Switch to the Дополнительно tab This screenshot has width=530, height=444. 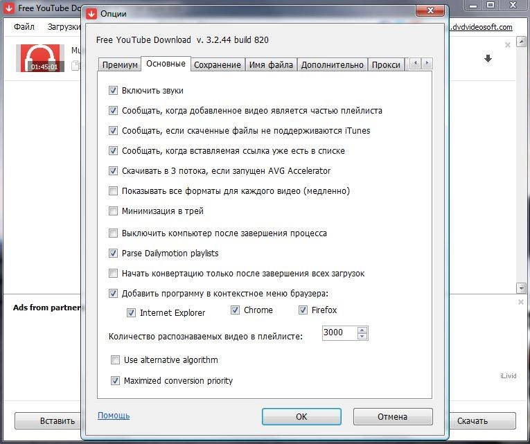pos(333,64)
